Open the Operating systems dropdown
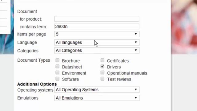Viewport: 197px width, 111px height. 97,90
